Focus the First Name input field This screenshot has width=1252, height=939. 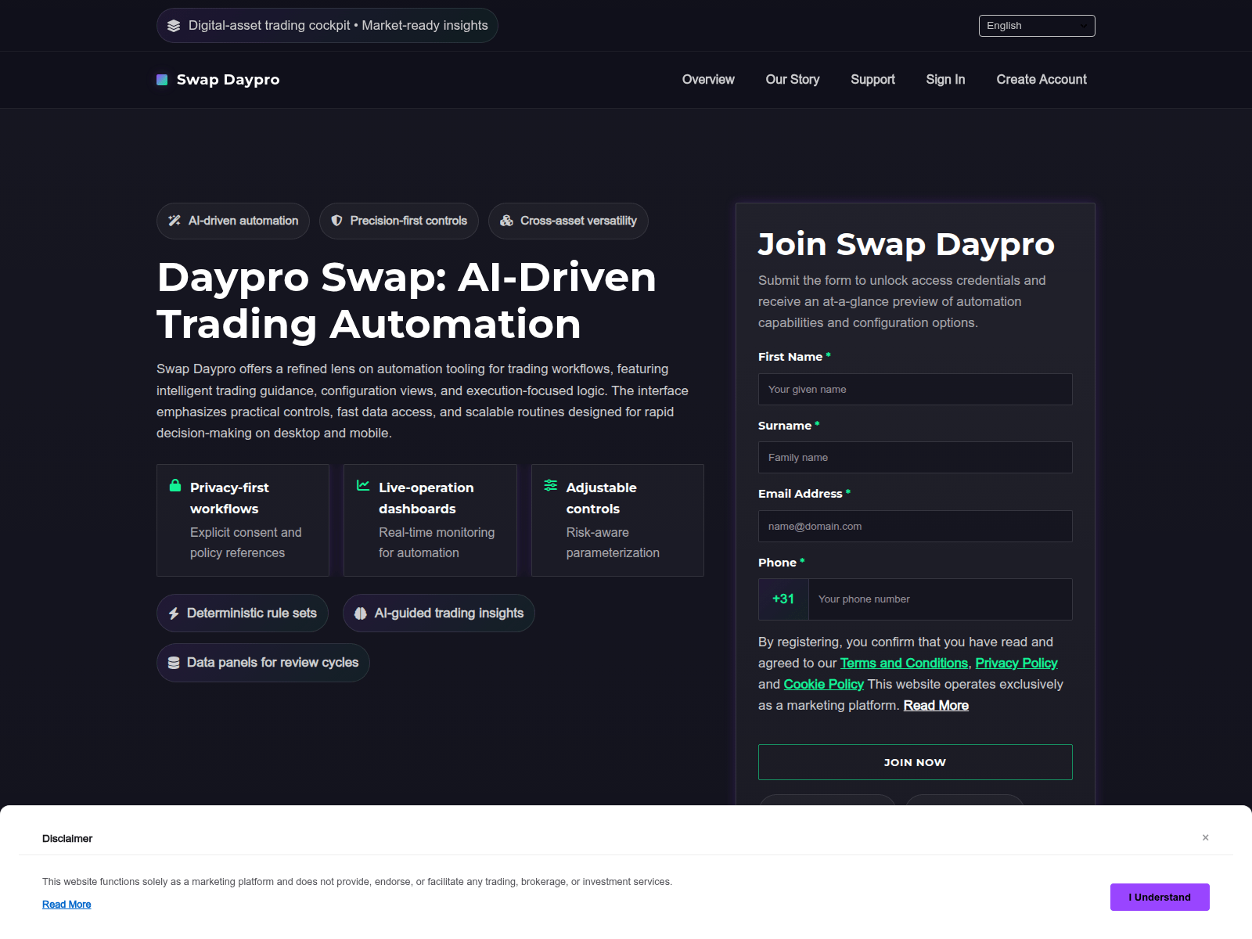tap(916, 389)
